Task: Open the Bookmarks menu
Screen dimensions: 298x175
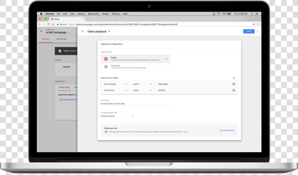Action: 93,14
